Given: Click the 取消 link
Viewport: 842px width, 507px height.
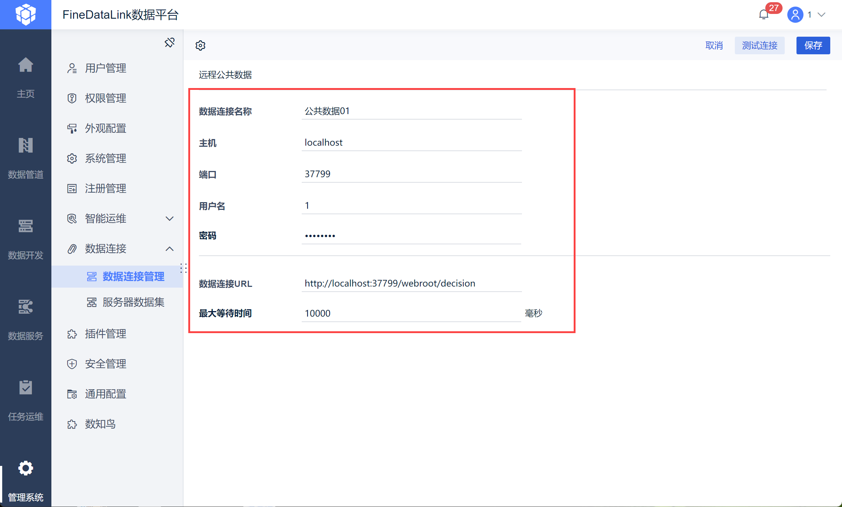Looking at the screenshot, I should tap(714, 45).
